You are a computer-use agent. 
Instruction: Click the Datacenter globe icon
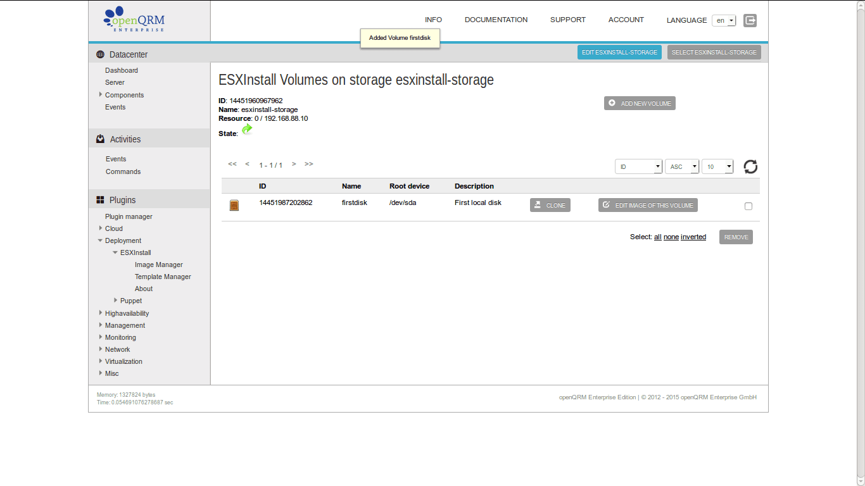tap(100, 54)
